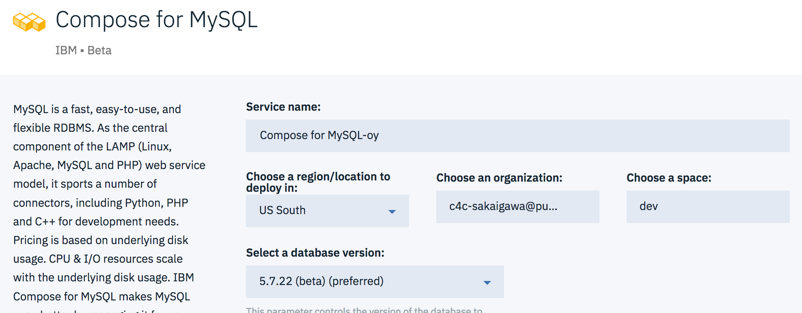802x313 pixels.
Task: Click the IBM • Beta subtitle text
Action: pyautogui.click(x=83, y=50)
